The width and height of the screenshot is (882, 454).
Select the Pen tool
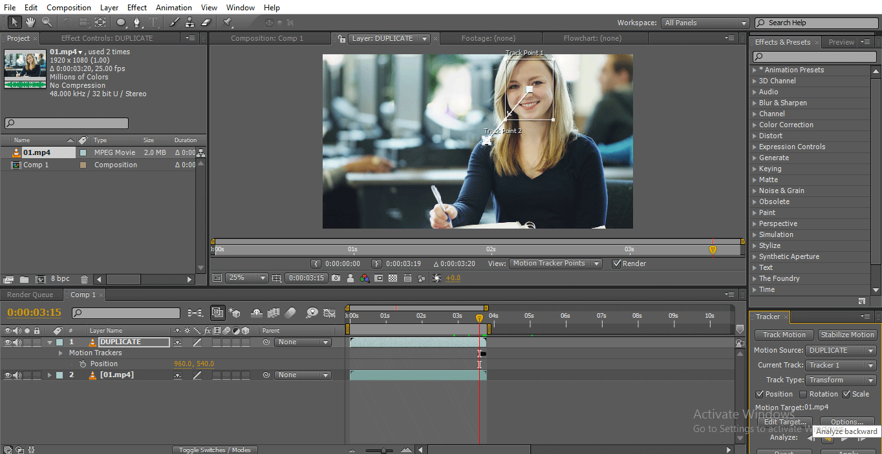coord(137,22)
